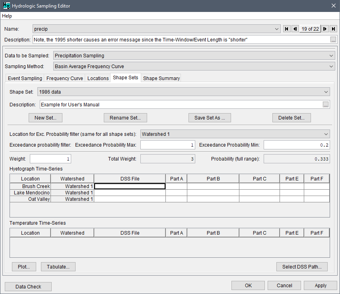Select DSS File cell for Brush Creek

click(130, 186)
